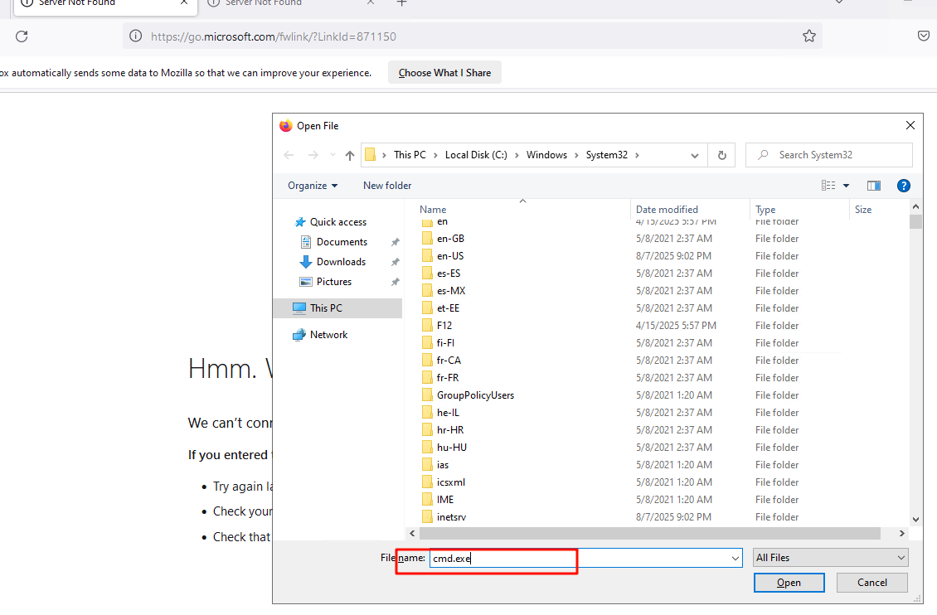Expand the address bar path history dropdown
The image size is (937, 615).
pos(694,155)
